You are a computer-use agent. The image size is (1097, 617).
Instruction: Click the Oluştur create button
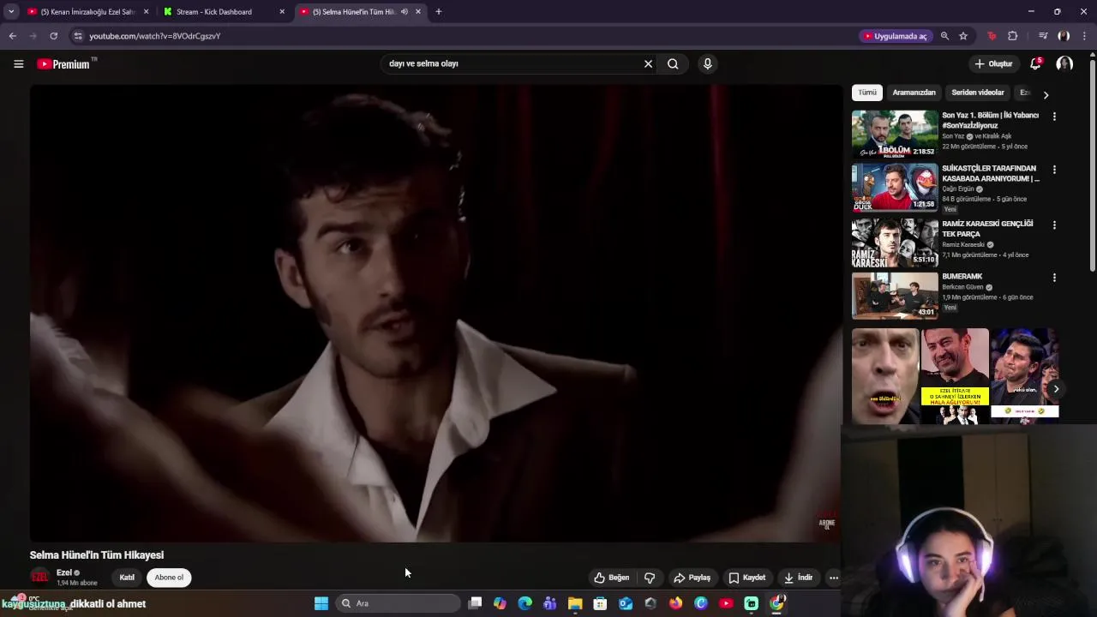click(x=994, y=63)
